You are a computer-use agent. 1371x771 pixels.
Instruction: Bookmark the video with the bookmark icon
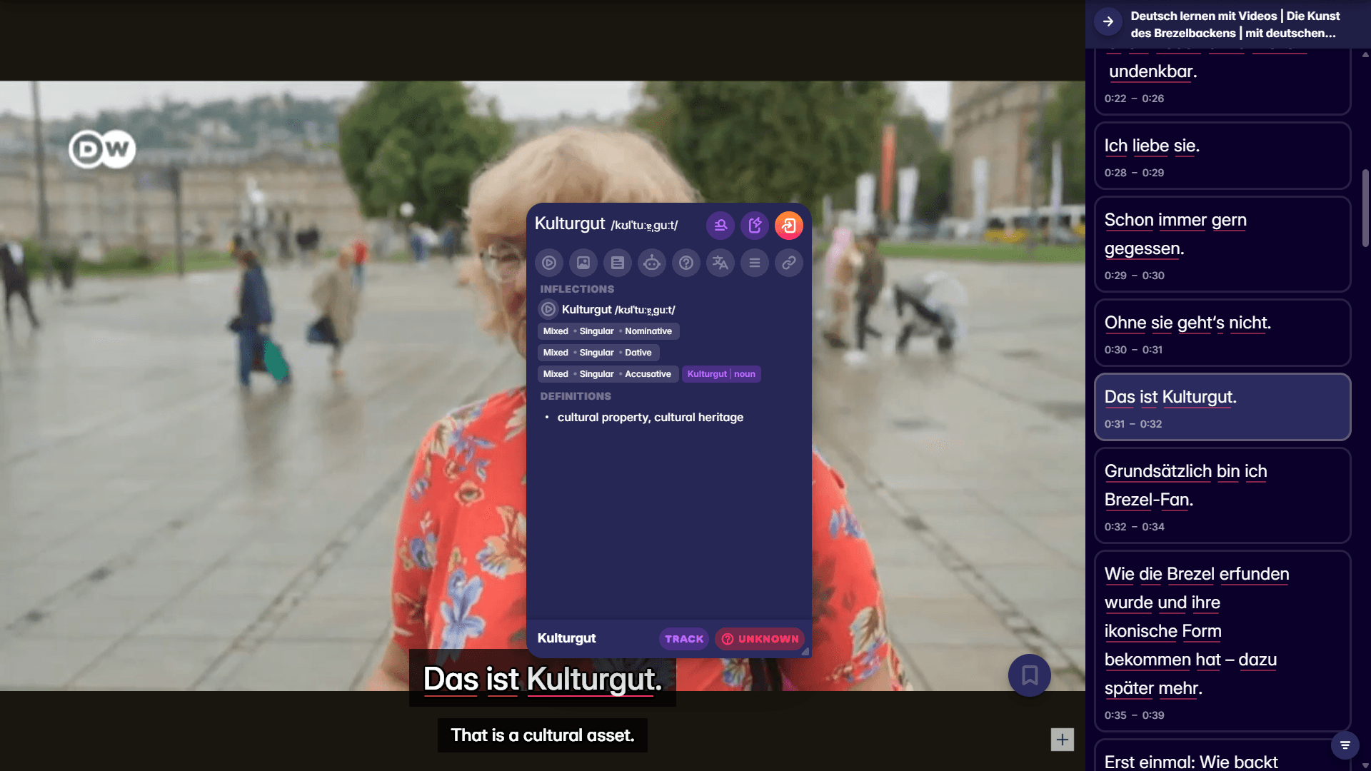tap(1029, 675)
